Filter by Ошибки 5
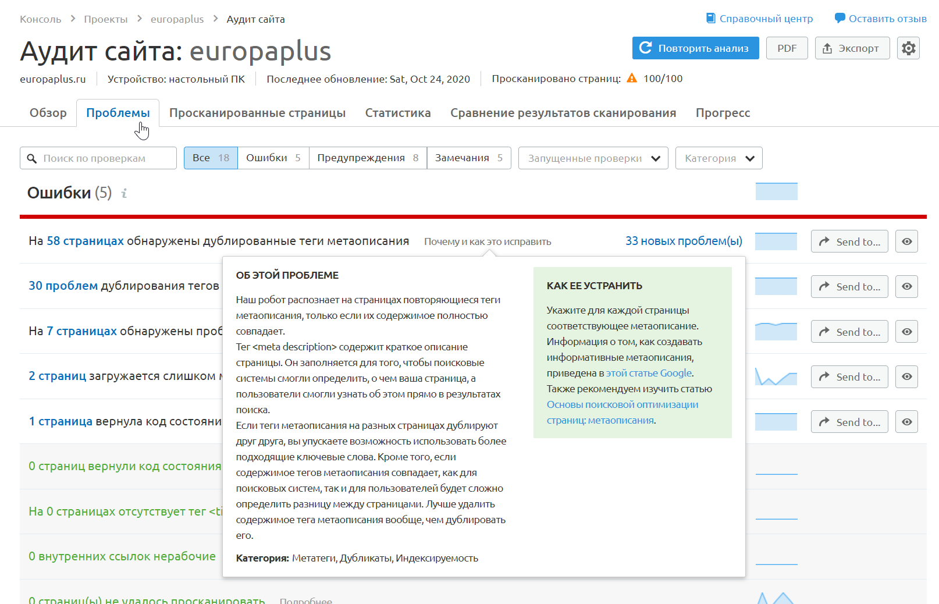Image resolution: width=939 pixels, height=604 pixels. pyautogui.click(x=273, y=158)
